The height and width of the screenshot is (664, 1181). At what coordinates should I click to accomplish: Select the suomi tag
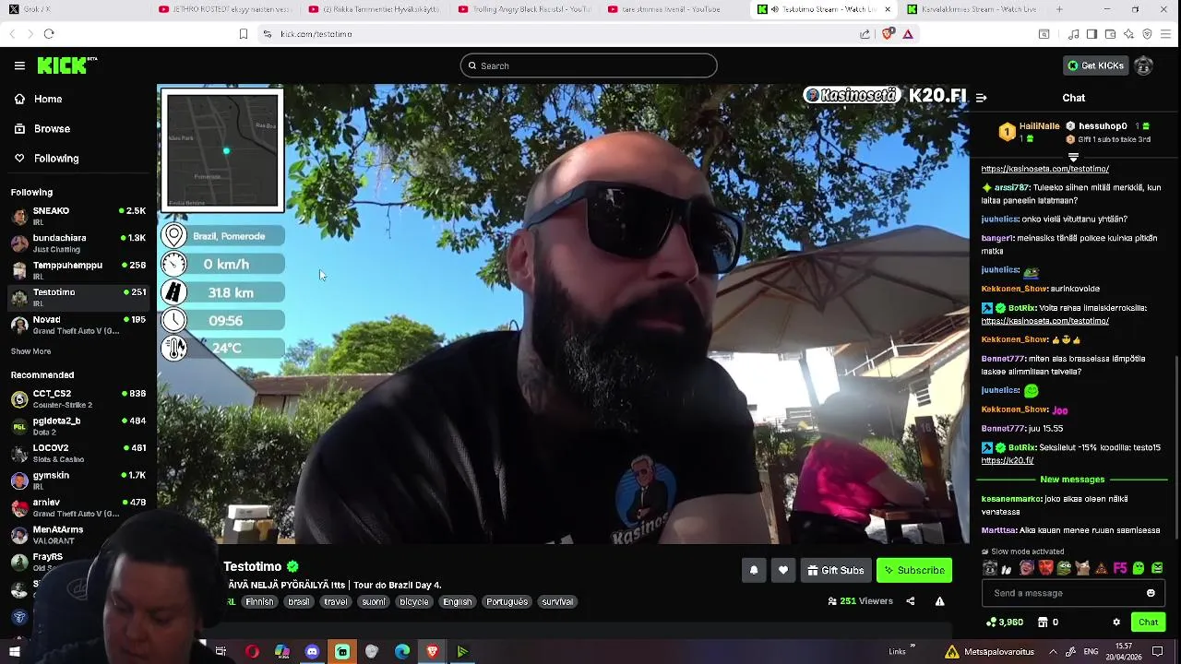374,601
